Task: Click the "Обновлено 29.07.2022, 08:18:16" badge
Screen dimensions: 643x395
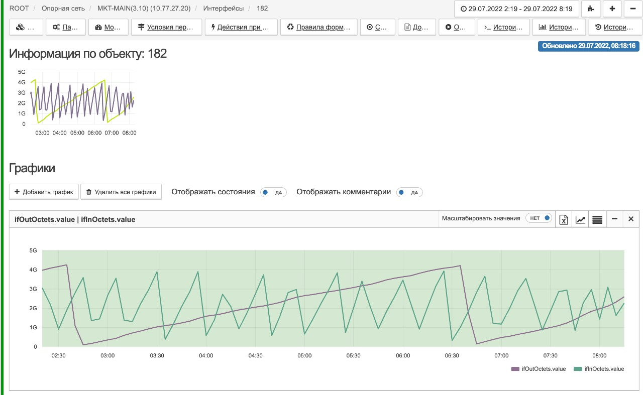Action: (588, 46)
